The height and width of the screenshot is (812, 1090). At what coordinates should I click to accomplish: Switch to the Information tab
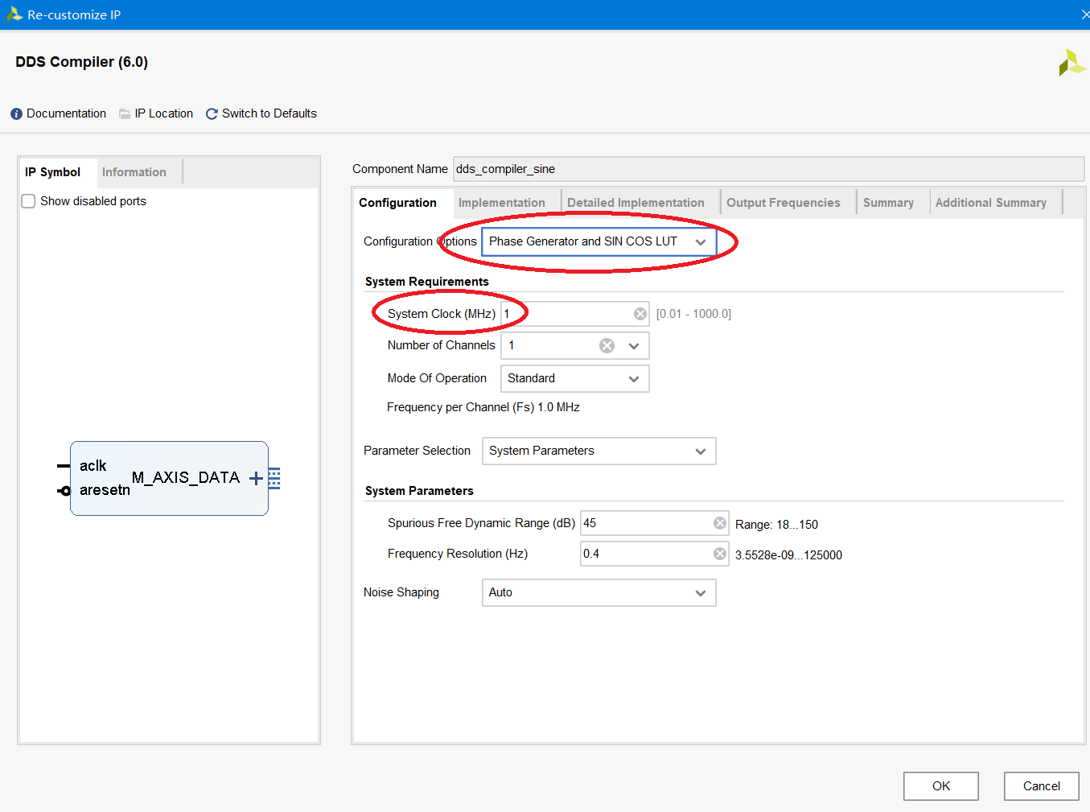[x=134, y=172]
